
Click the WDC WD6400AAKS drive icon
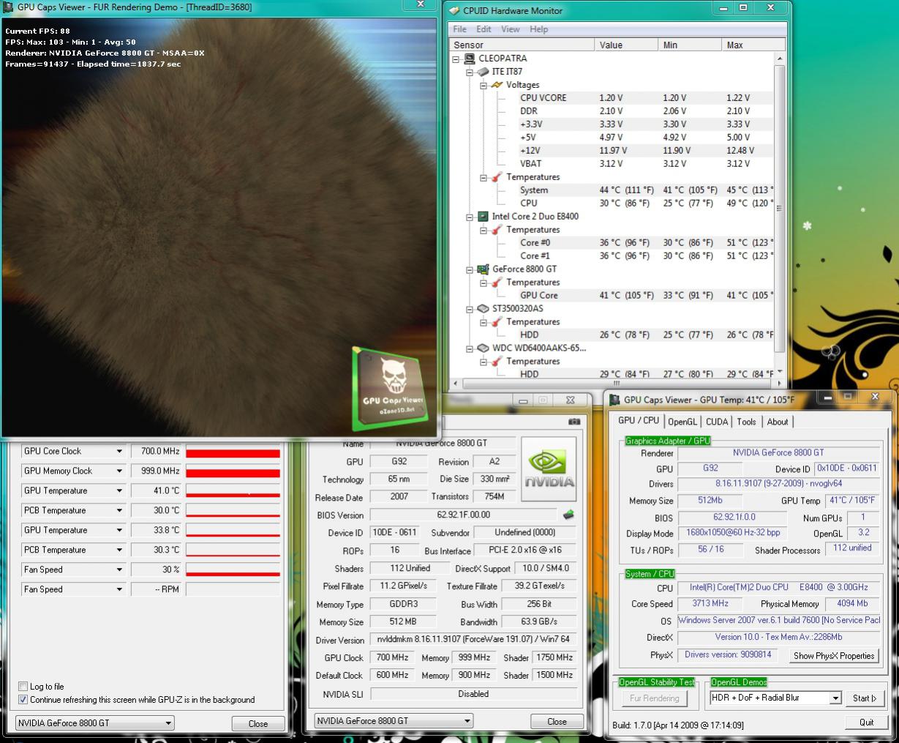click(483, 348)
